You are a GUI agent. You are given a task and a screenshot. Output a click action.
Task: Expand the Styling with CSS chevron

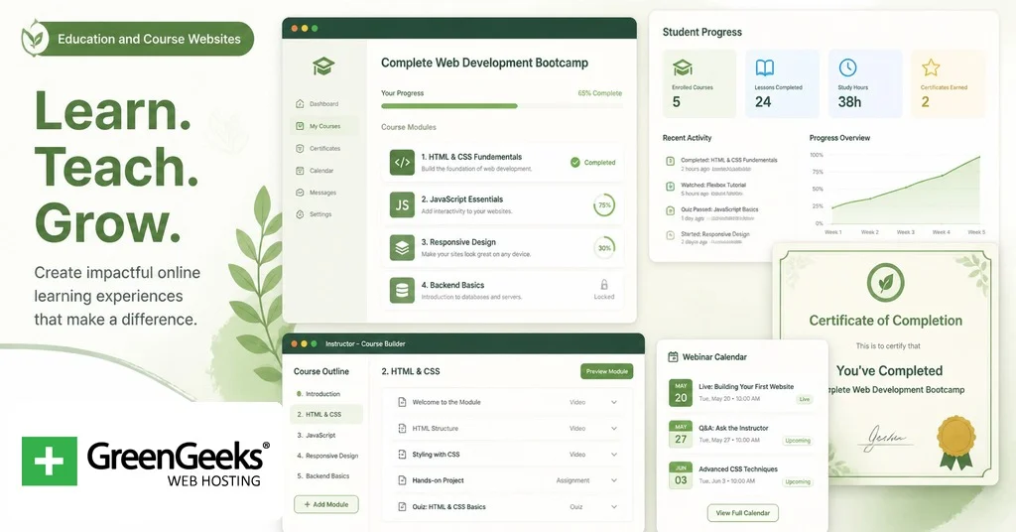click(613, 455)
